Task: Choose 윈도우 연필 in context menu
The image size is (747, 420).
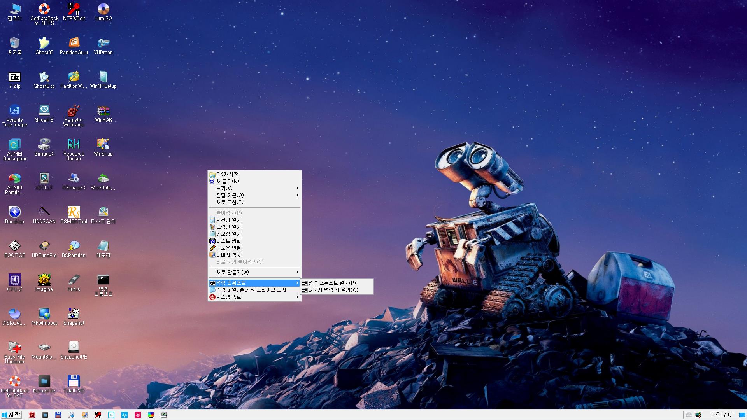Action: tap(254, 248)
